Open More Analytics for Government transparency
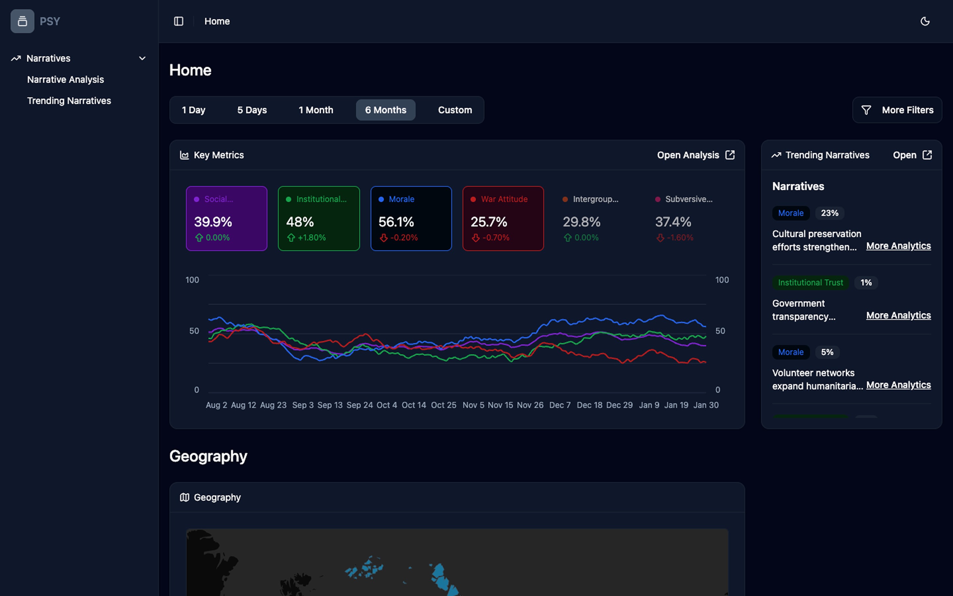This screenshot has height=596, width=953. point(898,315)
